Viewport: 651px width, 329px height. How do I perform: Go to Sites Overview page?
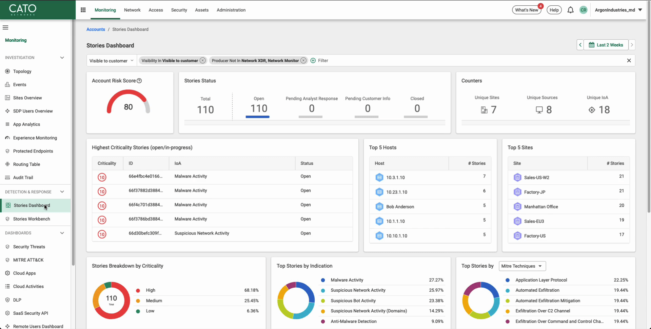pos(27,98)
